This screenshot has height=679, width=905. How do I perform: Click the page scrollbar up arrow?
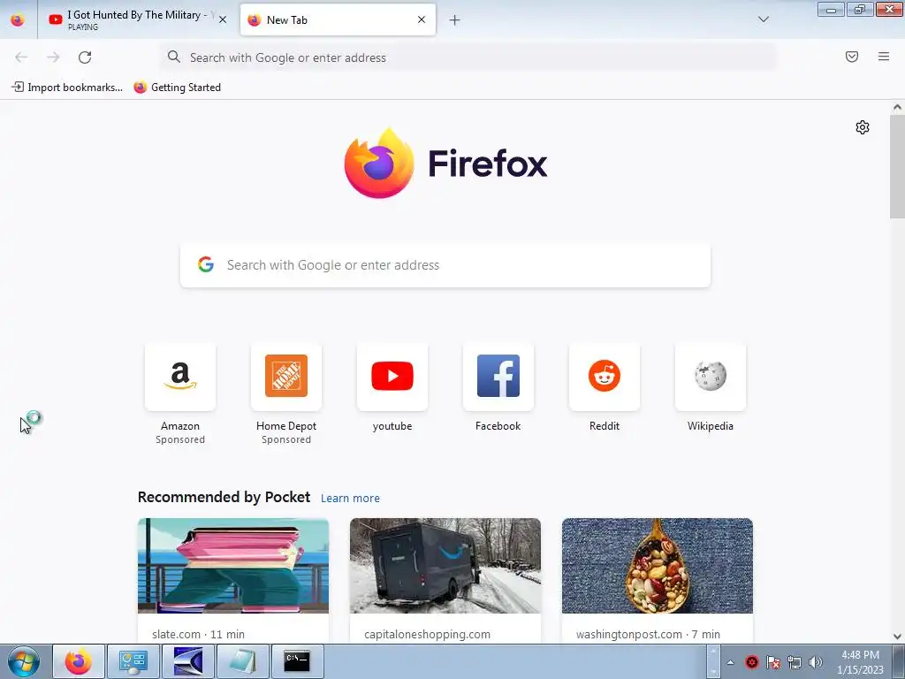(897, 107)
